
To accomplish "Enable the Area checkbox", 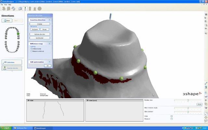I will pyautogui.click(x=172, y=116).
